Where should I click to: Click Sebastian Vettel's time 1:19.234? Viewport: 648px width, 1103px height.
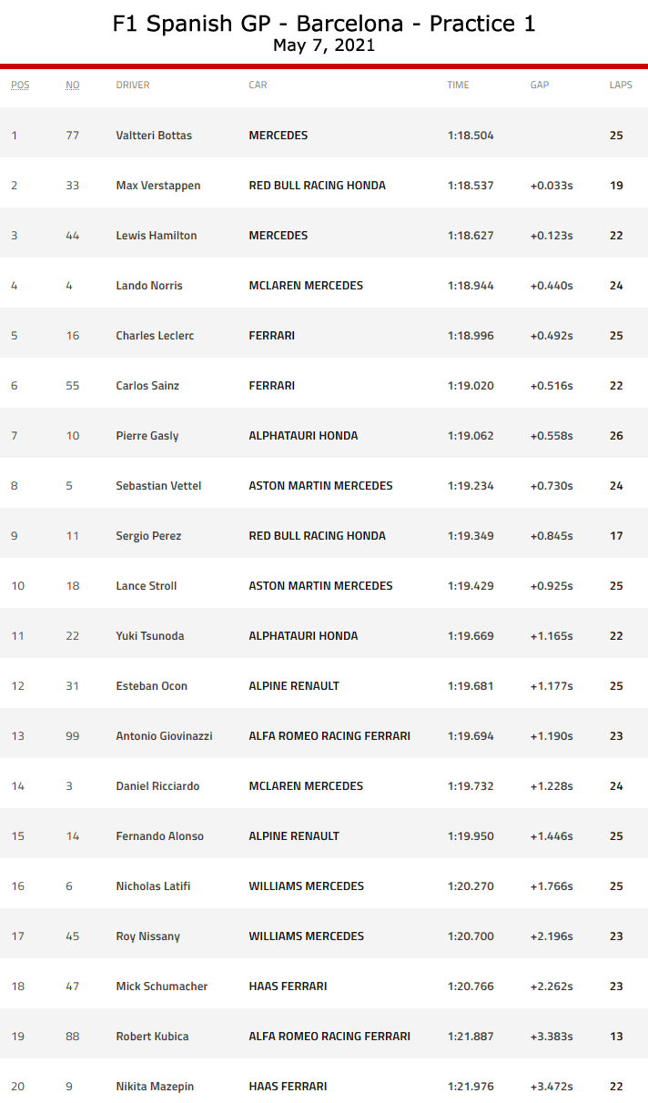point(471,486)
